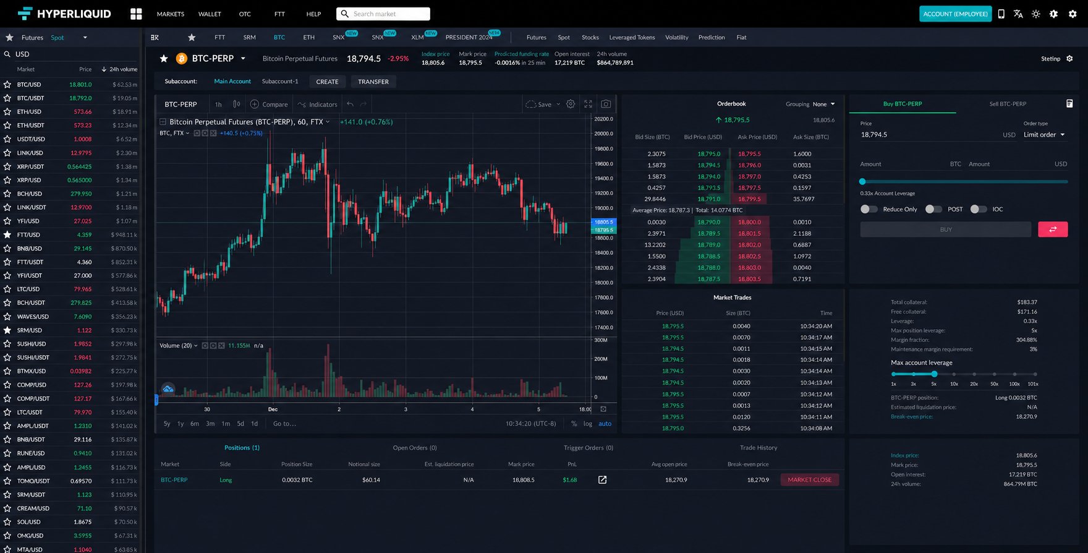The width and height of the screenshot is (1088, 553).
Task: Open share icon in BTC-PERP position row
Action: [602, 480]
